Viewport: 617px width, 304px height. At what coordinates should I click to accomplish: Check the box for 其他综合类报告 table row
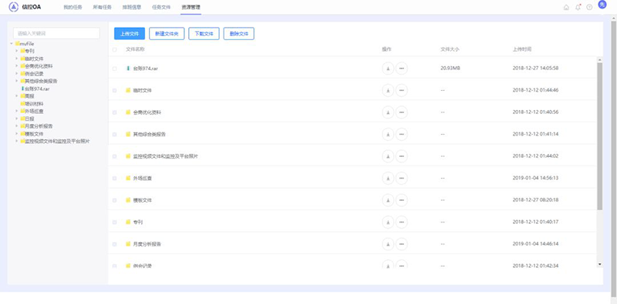[x=114, y=135]
